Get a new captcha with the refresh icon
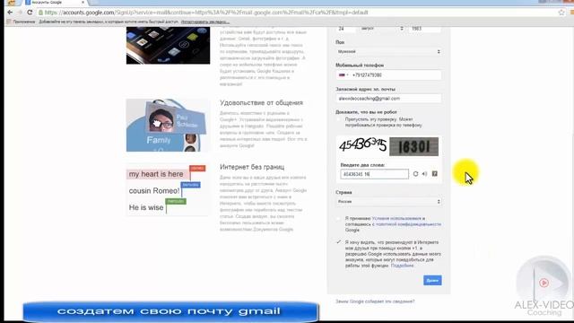 tap(415, 174)
